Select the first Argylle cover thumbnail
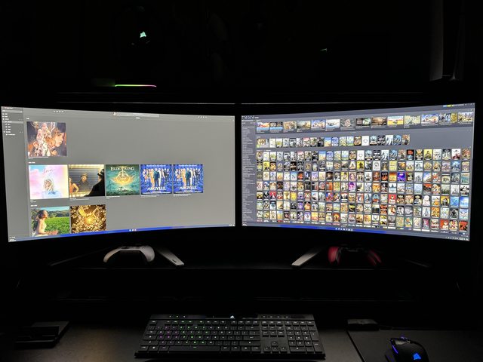 155,179
